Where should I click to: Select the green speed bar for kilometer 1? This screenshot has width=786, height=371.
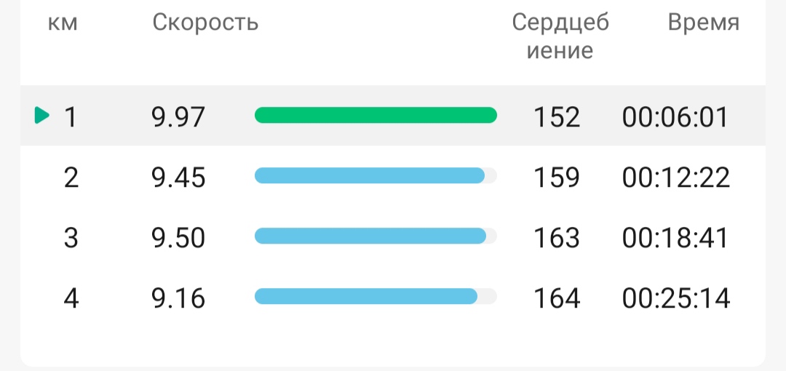click(376, 116)
